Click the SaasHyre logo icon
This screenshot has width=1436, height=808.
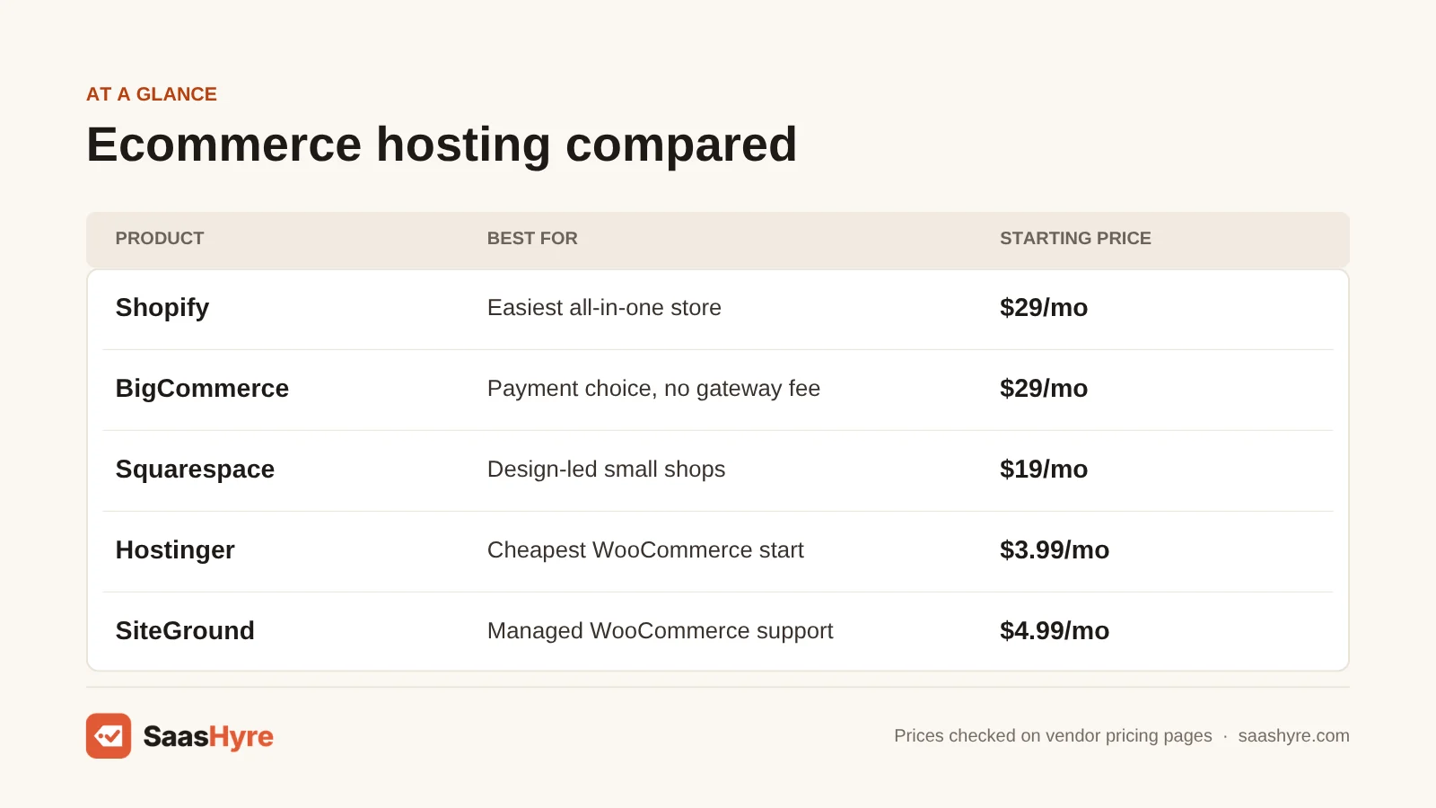[109, 736]
